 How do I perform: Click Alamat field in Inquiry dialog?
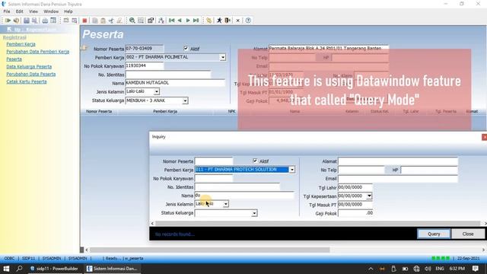pyautogui.click(x=398, y=161)
